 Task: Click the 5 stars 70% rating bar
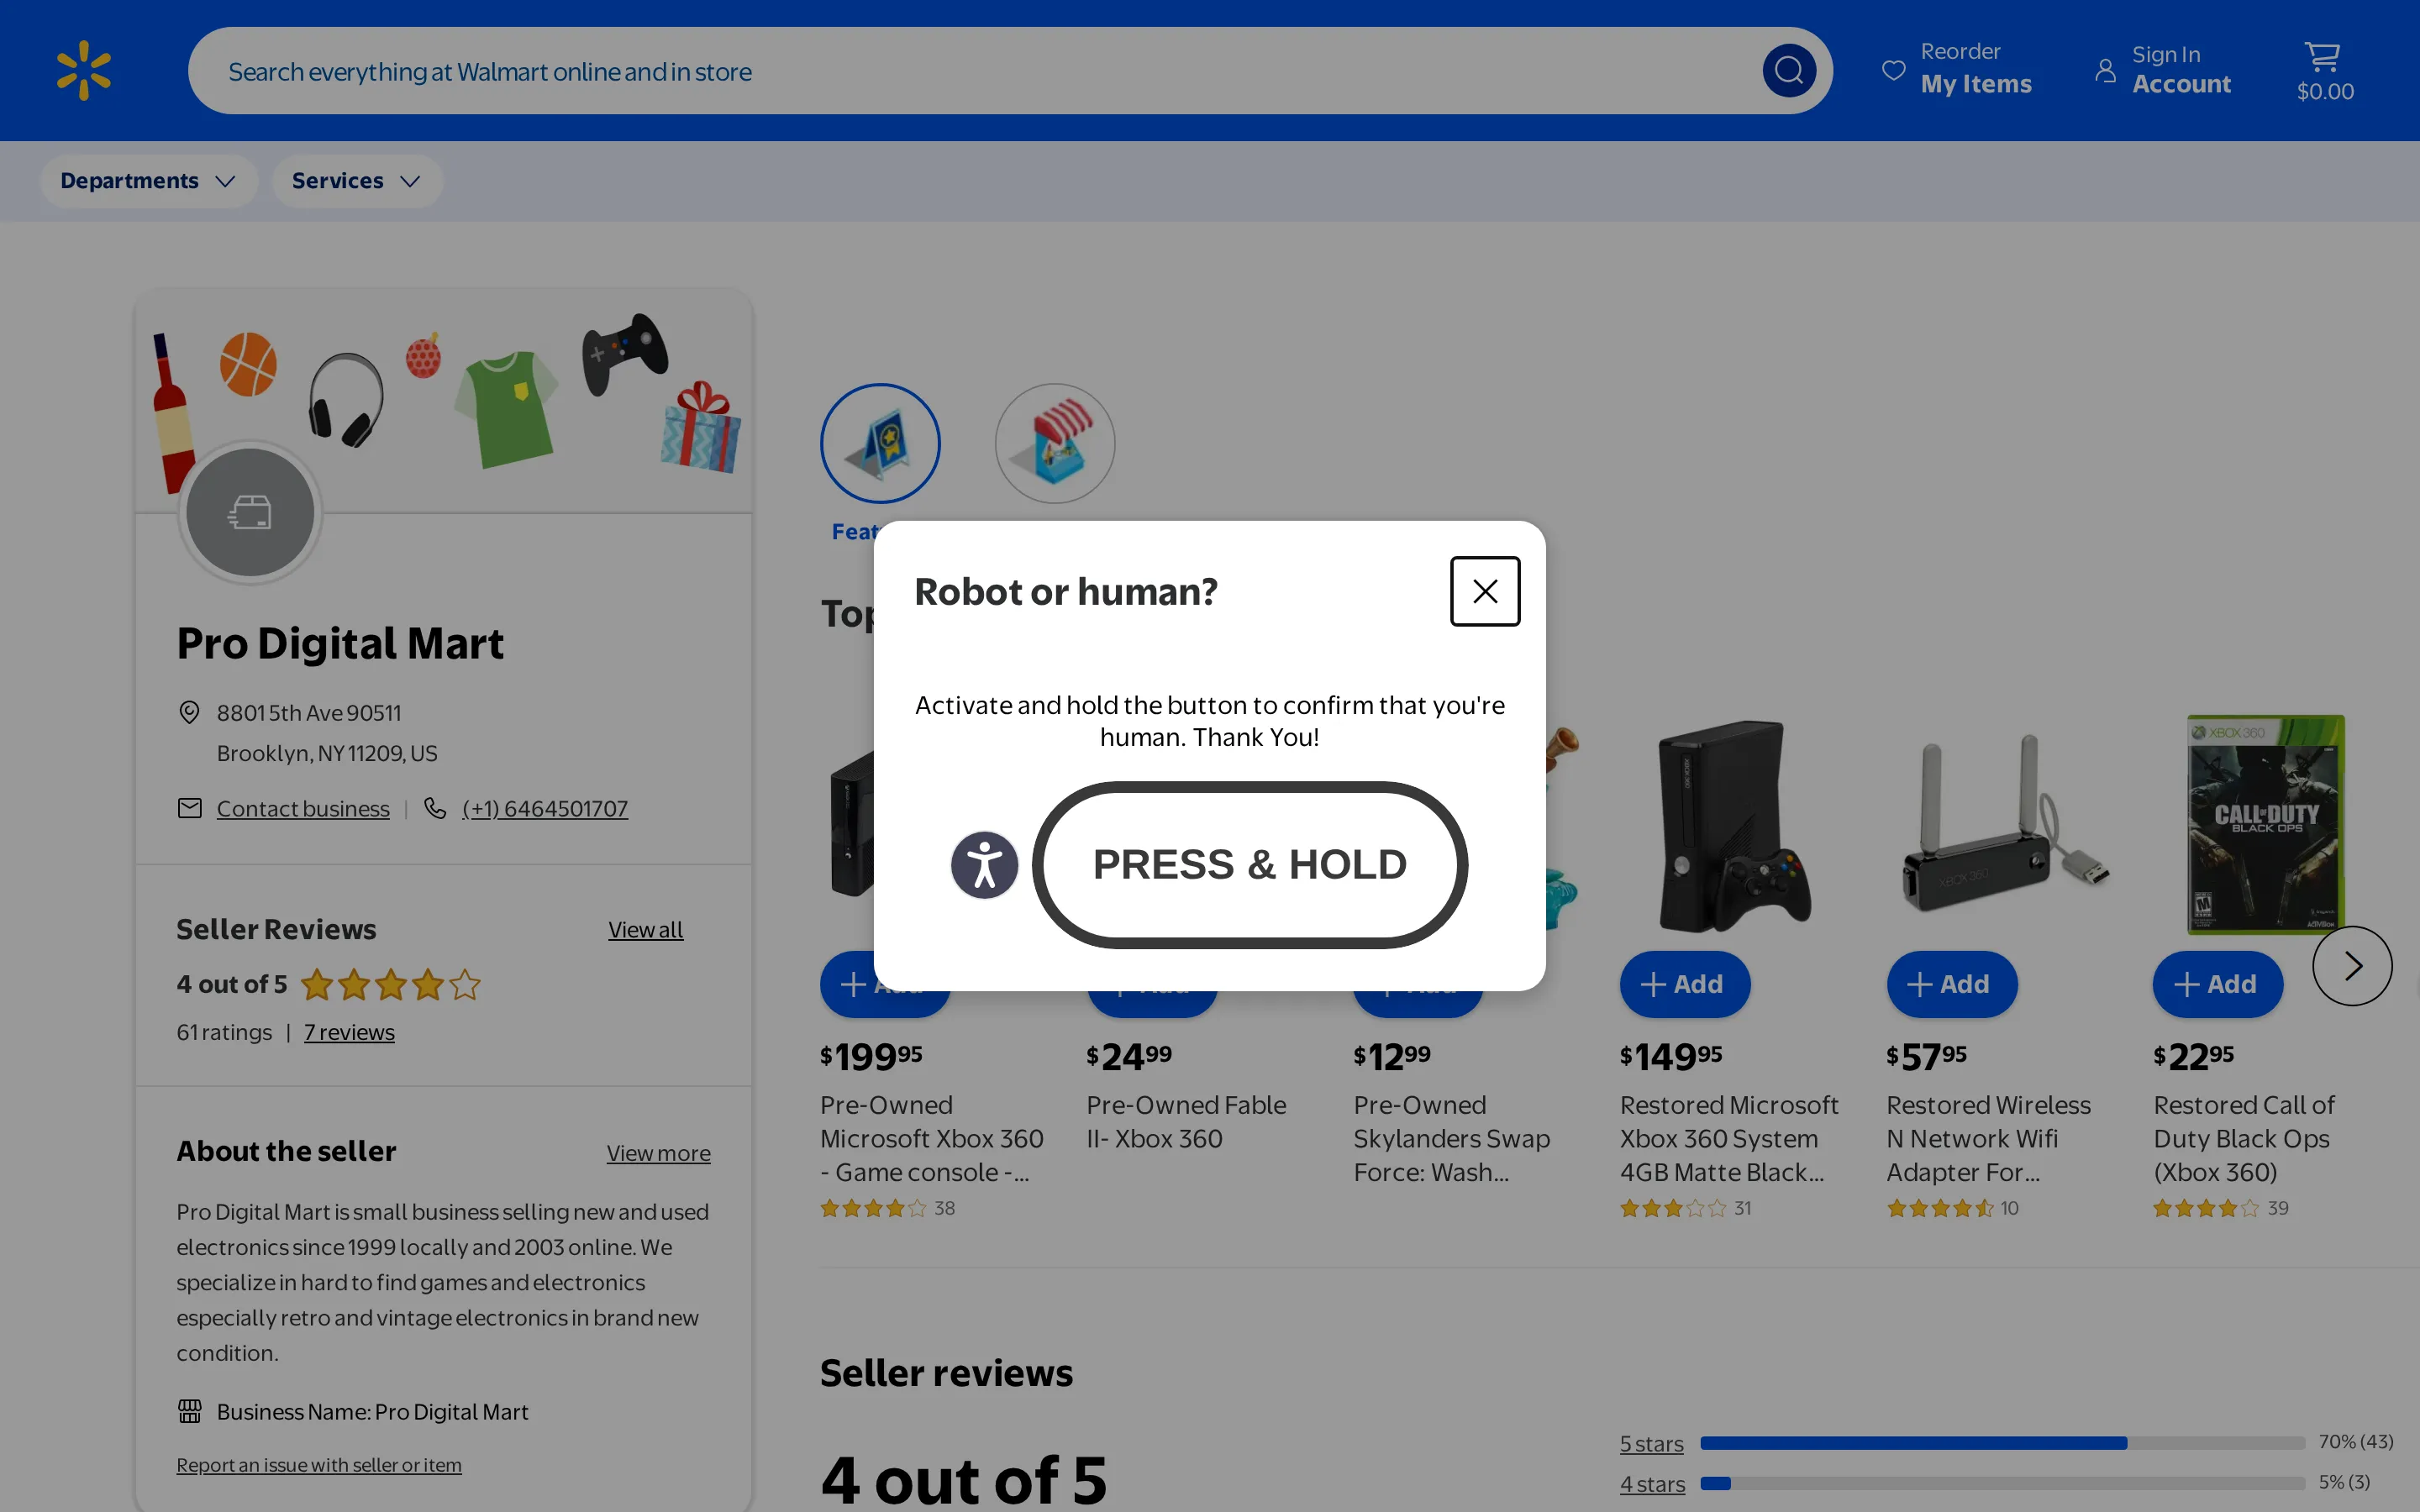(2002, 1443)
